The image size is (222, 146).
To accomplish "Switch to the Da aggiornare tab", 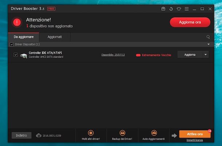I will [24, 37].
